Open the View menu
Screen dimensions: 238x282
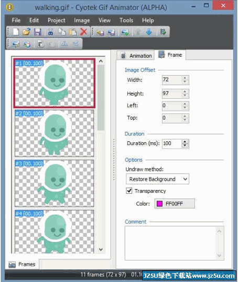pos(104,20)
